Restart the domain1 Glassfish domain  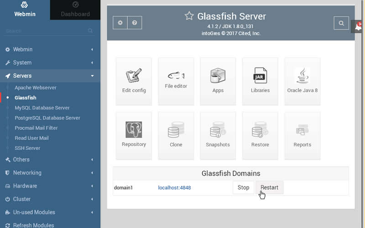coord(269,187)
